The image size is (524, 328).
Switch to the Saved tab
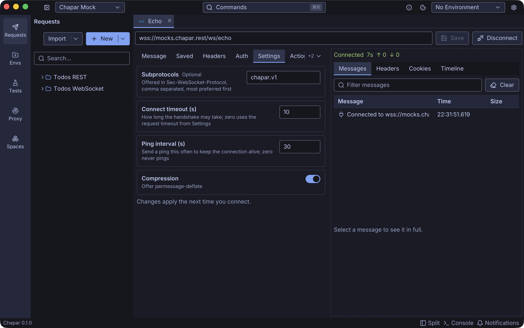tap(184, 56)
